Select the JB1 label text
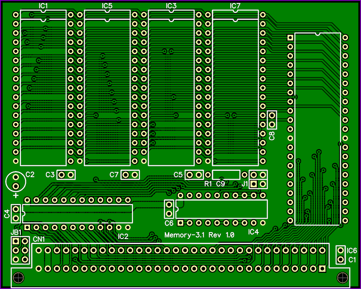Image resolution: width=361 pixels, height=289 pixels. click(16, 232)
